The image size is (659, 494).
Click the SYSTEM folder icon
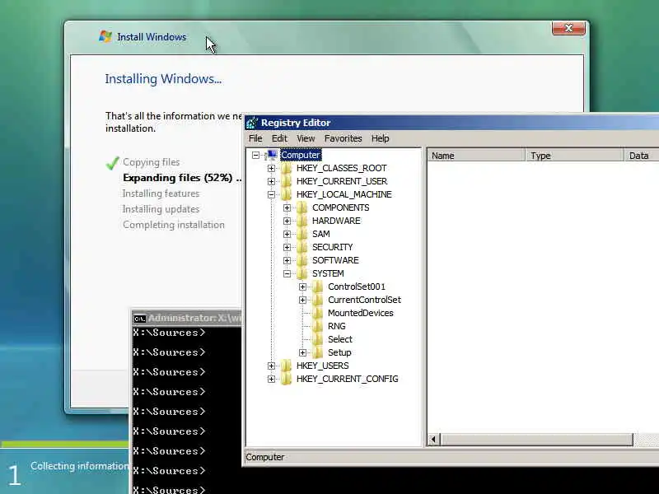pyautogui.click(x=301, y=273)
